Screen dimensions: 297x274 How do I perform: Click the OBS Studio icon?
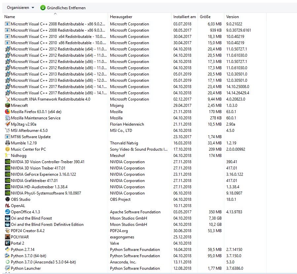[x=7, y=199]
